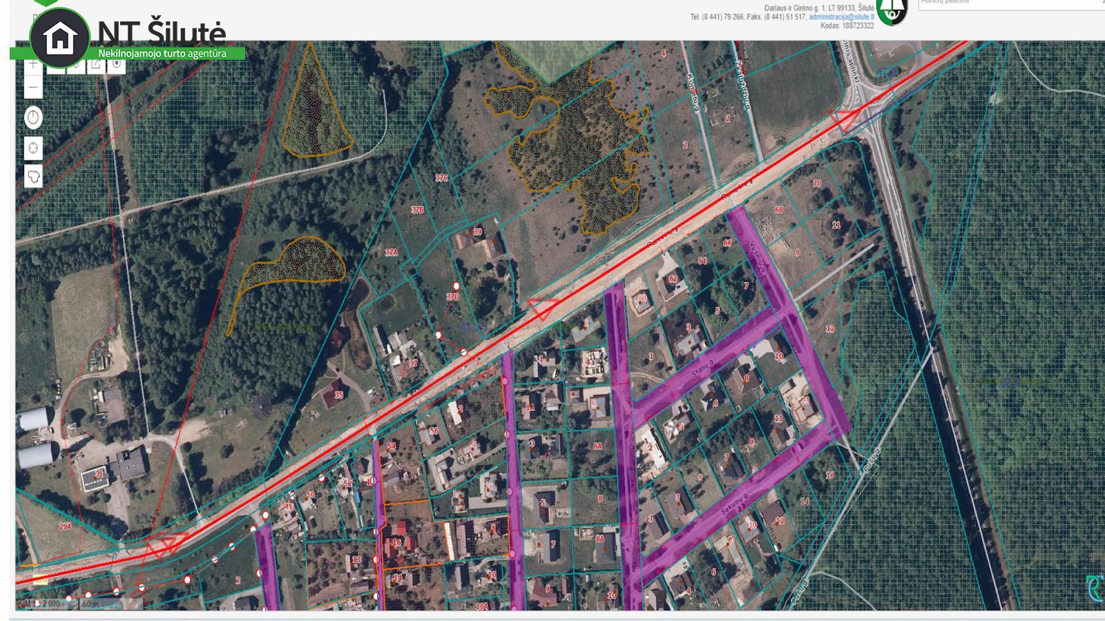Select house number 54 on map
The image size is (1105, 621).
tap(392, 446)
